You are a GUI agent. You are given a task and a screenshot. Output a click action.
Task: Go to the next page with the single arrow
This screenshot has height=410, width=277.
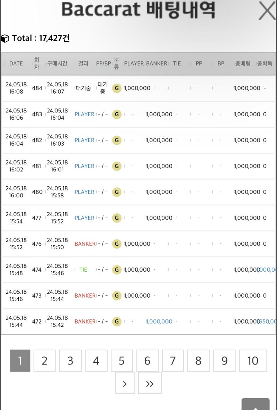pyautogui.click(x=125, y=383)
